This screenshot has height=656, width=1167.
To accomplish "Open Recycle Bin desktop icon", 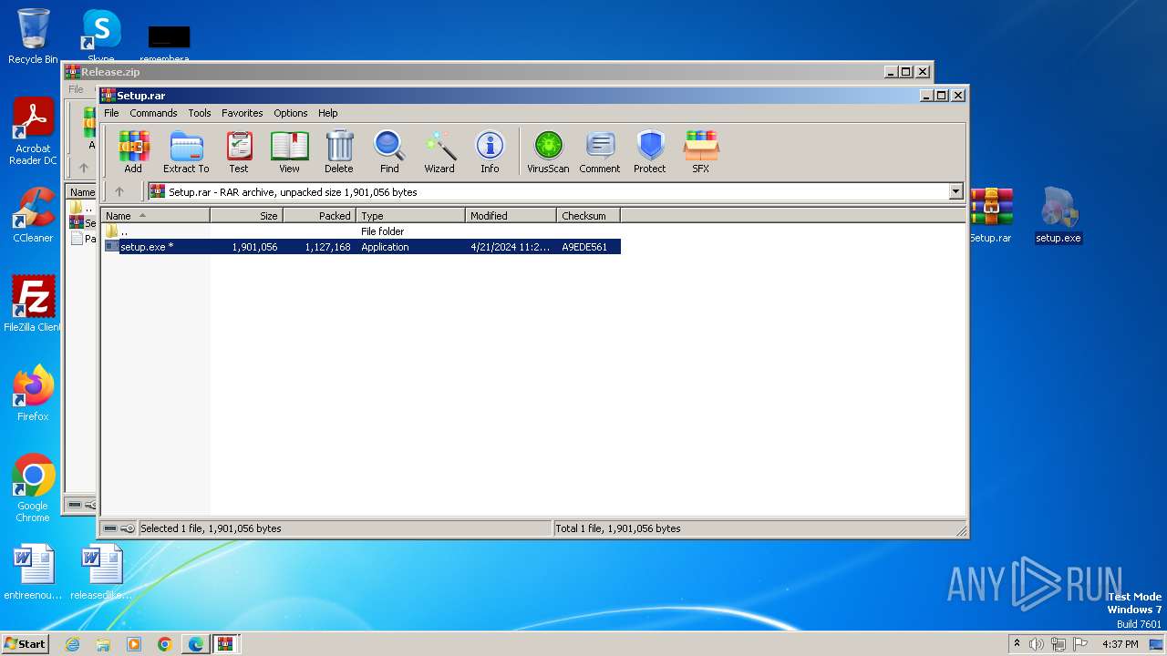I will click(x=33, y=36).
